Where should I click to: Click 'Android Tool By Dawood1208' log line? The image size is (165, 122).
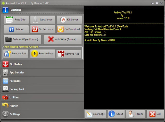[x=100, y=40]
